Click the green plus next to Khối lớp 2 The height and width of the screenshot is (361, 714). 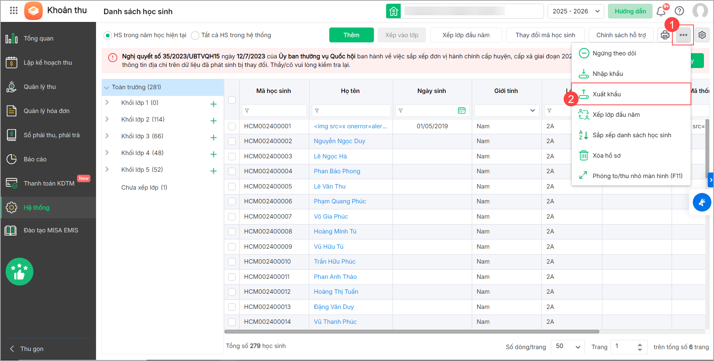pyautogui.click(x=214, y=121)
